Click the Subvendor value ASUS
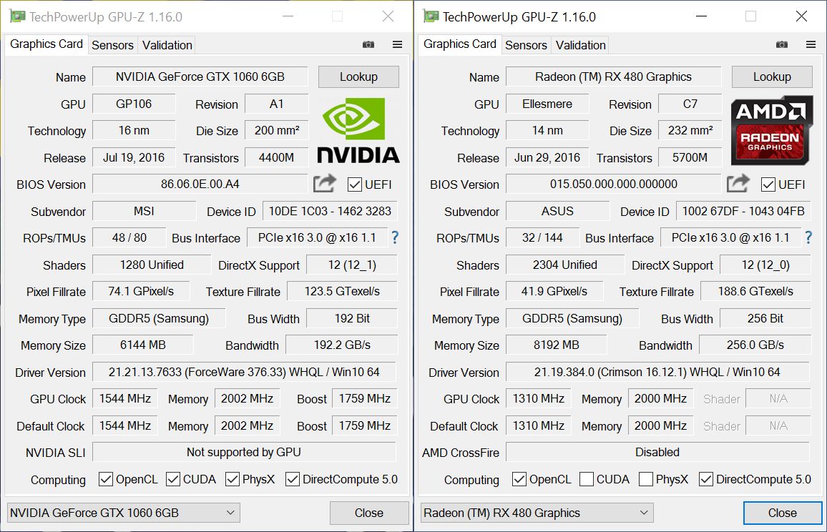 557,211
